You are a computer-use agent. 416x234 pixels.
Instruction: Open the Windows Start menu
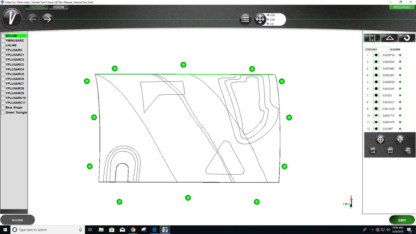[x=5, y=230]
